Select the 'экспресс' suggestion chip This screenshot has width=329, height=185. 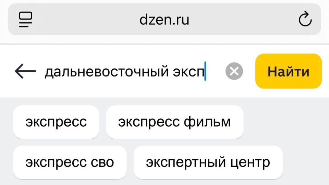pyautogui.click(x=56, y=122)
